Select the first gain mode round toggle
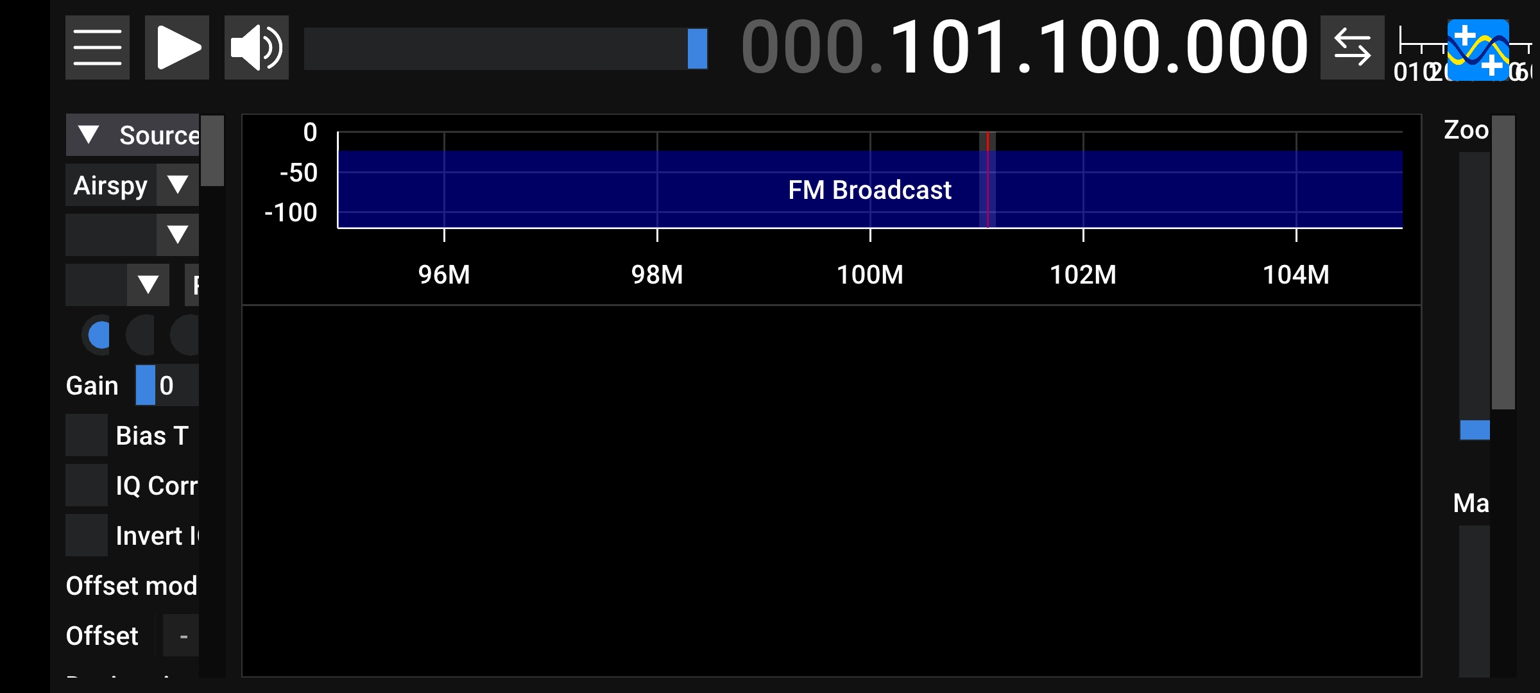The height and width of the screenshot is (693, 1540). (98, 334)
